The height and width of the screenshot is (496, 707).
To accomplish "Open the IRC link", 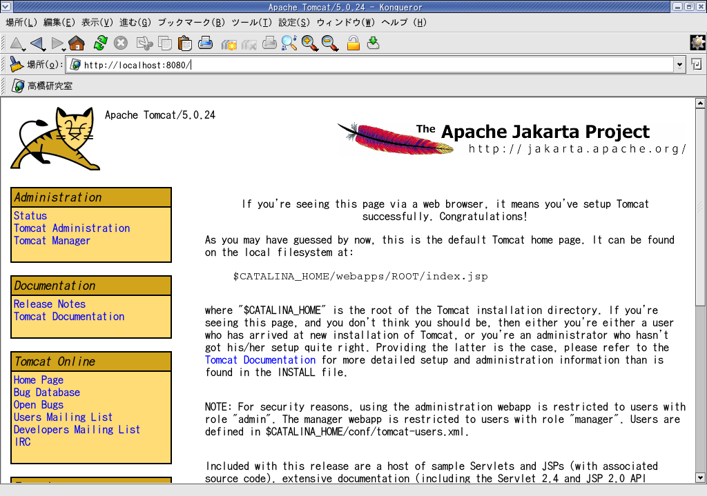I will (23, 442).
